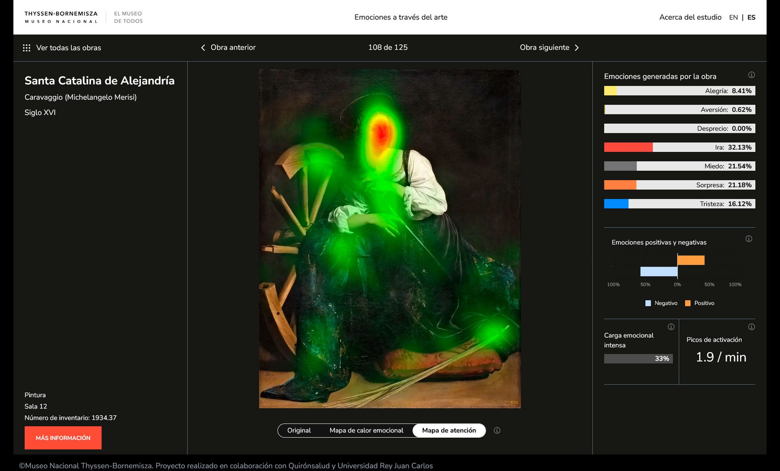Open info icon for Picos de activación
The height and width of the screenshot is (471, 780).
click(x=752, y=327)
